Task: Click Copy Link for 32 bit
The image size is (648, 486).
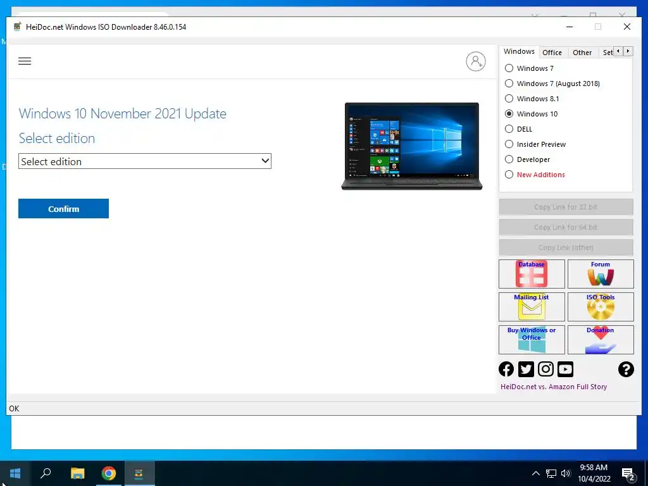Action: [x=566, y=207]
